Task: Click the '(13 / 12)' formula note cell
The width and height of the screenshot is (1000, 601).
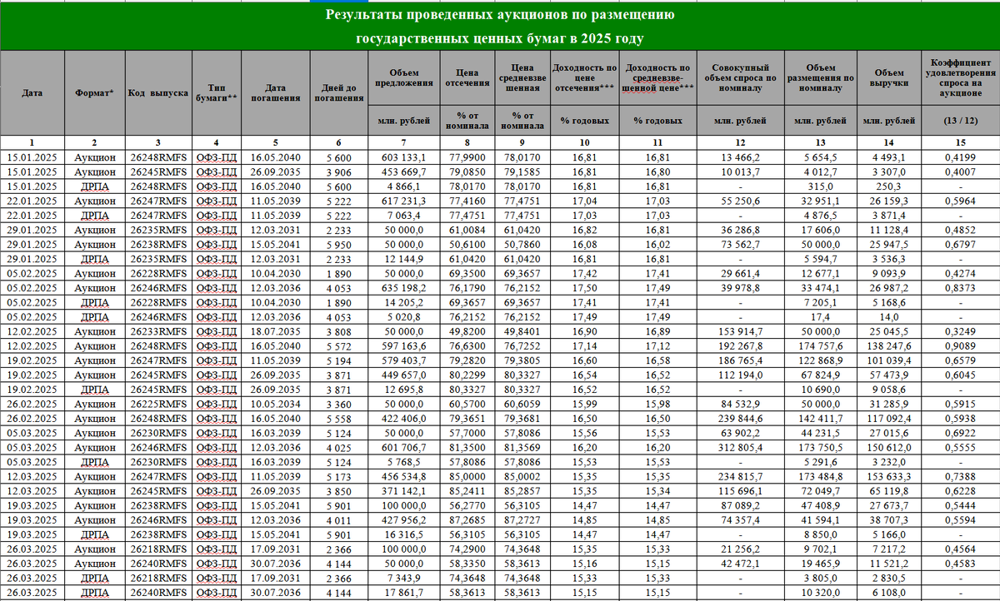Action: [961, 122]
